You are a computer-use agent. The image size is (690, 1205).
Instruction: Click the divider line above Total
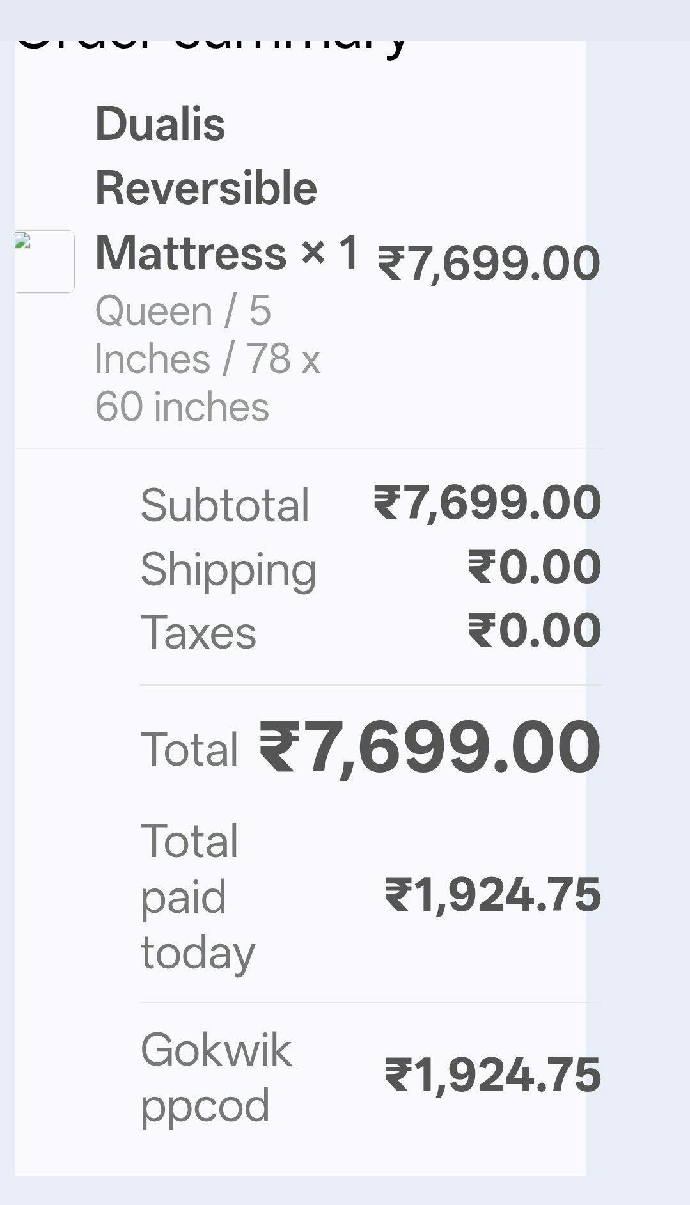point(371,685)
